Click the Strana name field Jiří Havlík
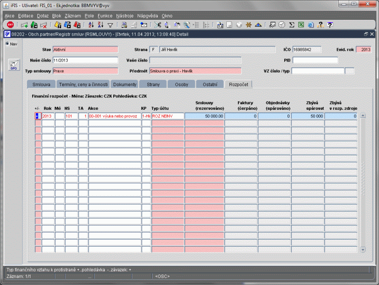 (217, 50)
